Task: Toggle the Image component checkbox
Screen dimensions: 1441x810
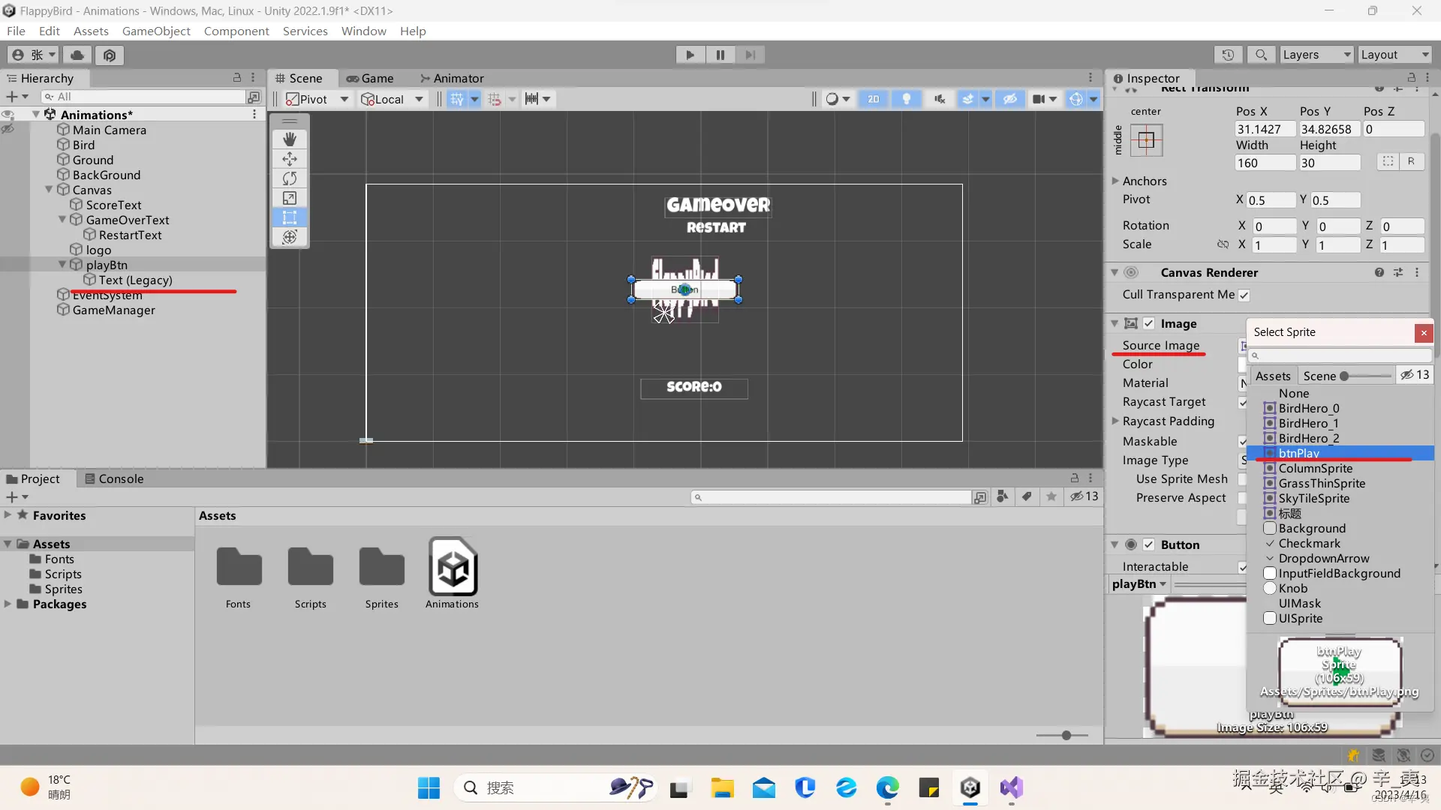Action: [1149, 323]
